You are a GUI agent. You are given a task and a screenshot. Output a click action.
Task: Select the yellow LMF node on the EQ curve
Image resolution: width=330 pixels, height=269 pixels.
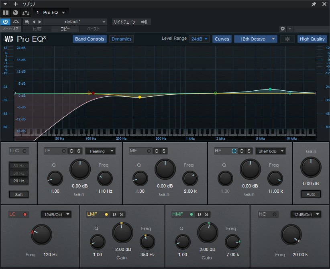coord(139,97)
